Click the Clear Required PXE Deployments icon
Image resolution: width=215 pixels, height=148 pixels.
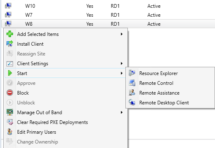tap(10, 122)
